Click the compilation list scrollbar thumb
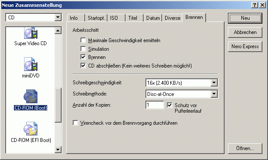 pos(58,105)
